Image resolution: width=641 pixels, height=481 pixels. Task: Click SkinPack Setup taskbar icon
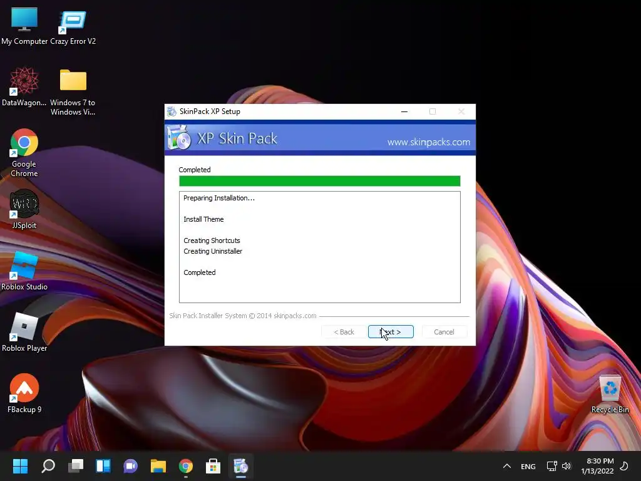(x=241, y=466)
